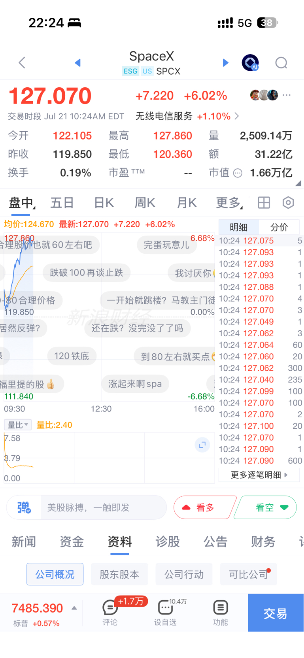Screen dimensions: 304x658
Task: Open the 量比 indicator dropdown
Action: click(18, 425)
